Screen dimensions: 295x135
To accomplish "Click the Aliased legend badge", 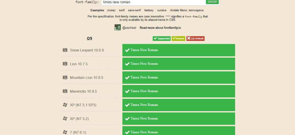I will (178, 39).
